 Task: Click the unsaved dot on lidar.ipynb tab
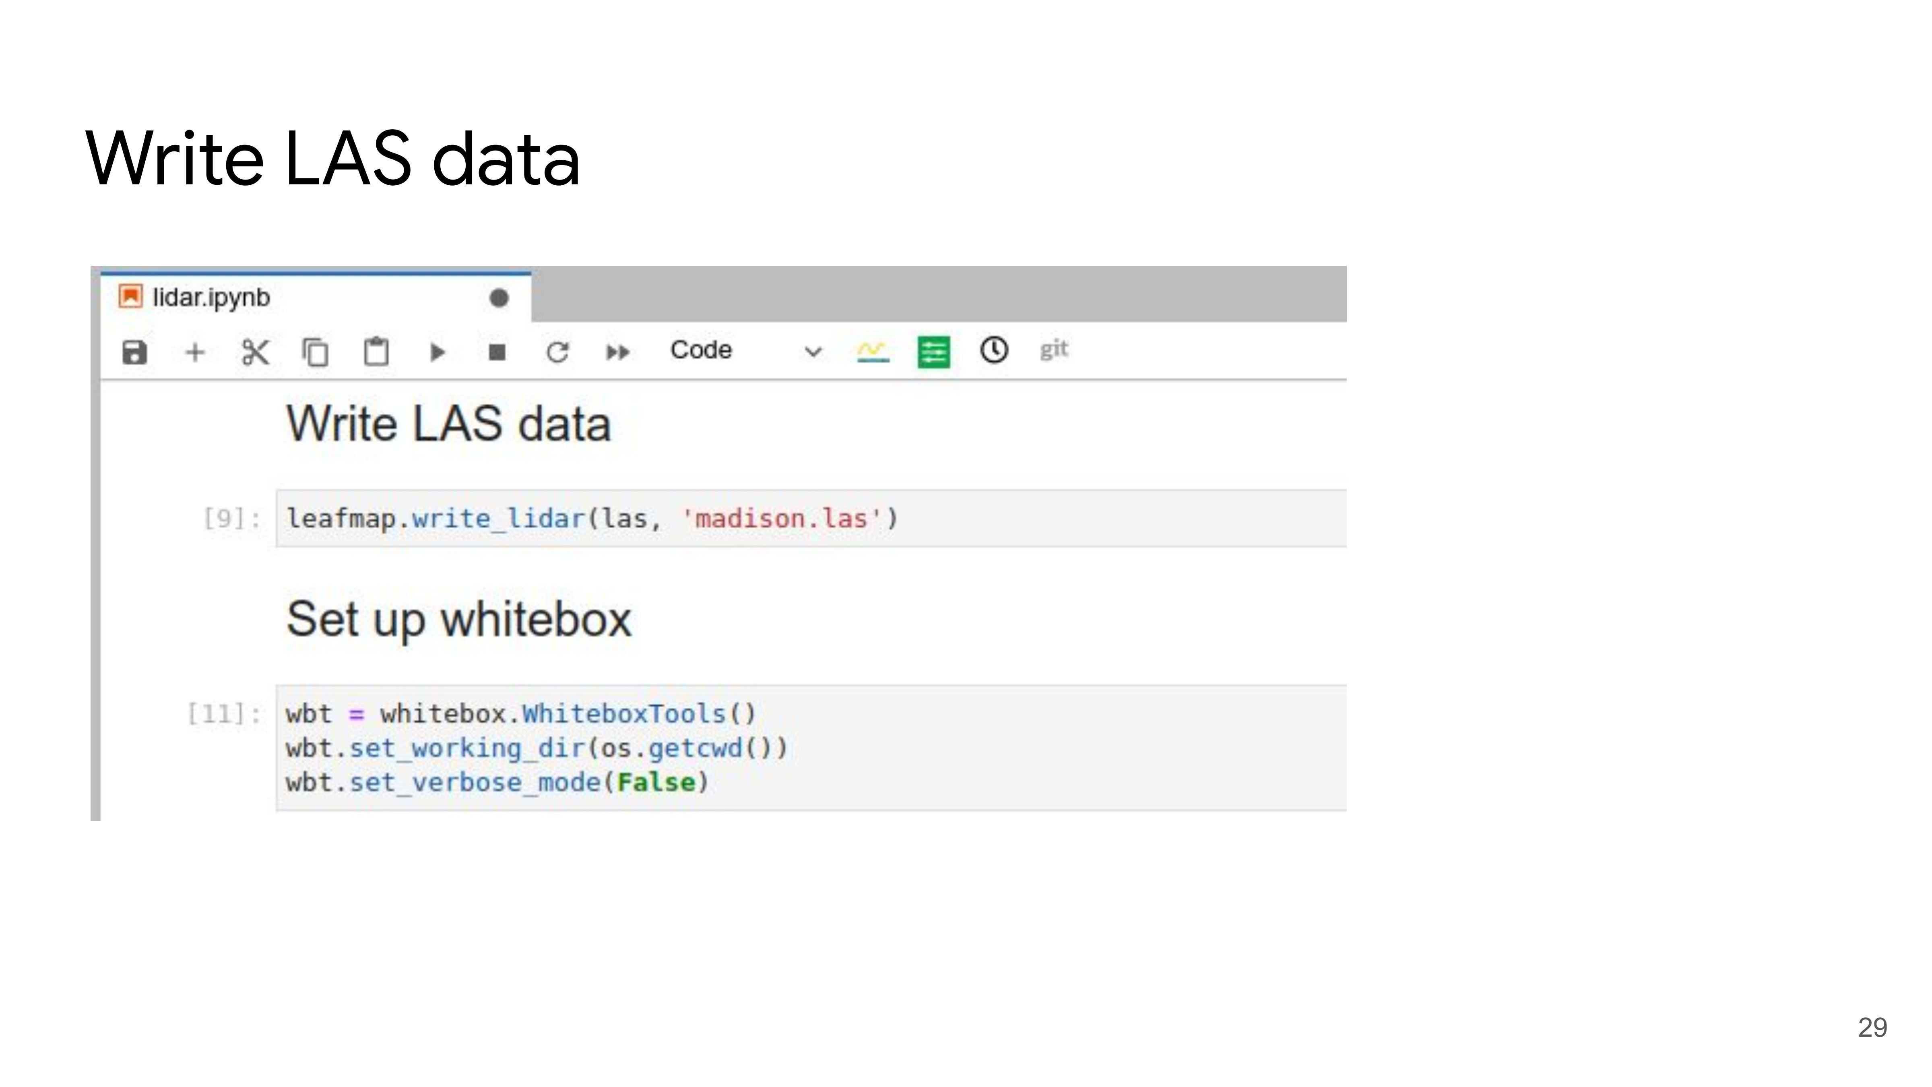click(499, 299)
